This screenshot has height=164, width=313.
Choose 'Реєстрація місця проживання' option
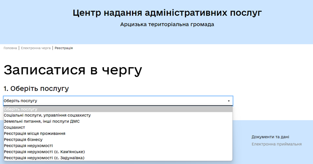118,133
